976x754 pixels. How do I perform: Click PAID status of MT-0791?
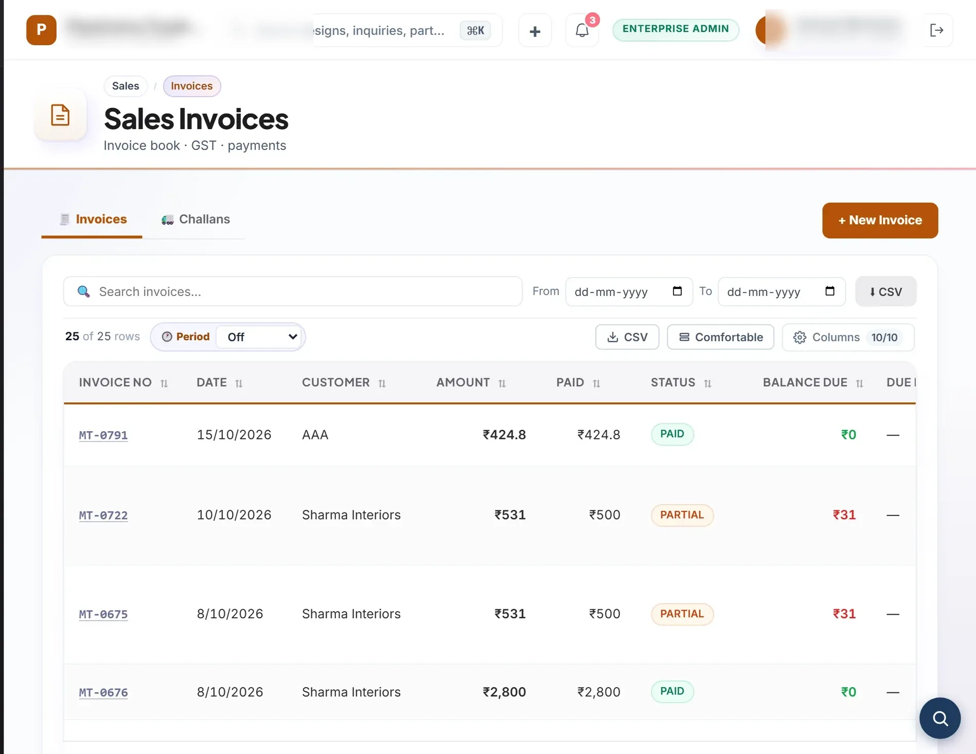[x=672, y=434]
